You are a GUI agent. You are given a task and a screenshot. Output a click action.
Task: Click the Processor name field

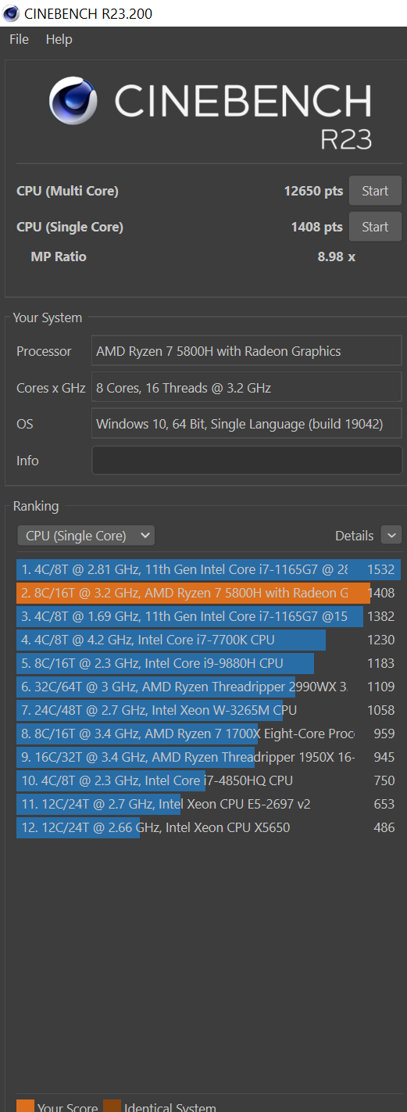tap(247, 351)
